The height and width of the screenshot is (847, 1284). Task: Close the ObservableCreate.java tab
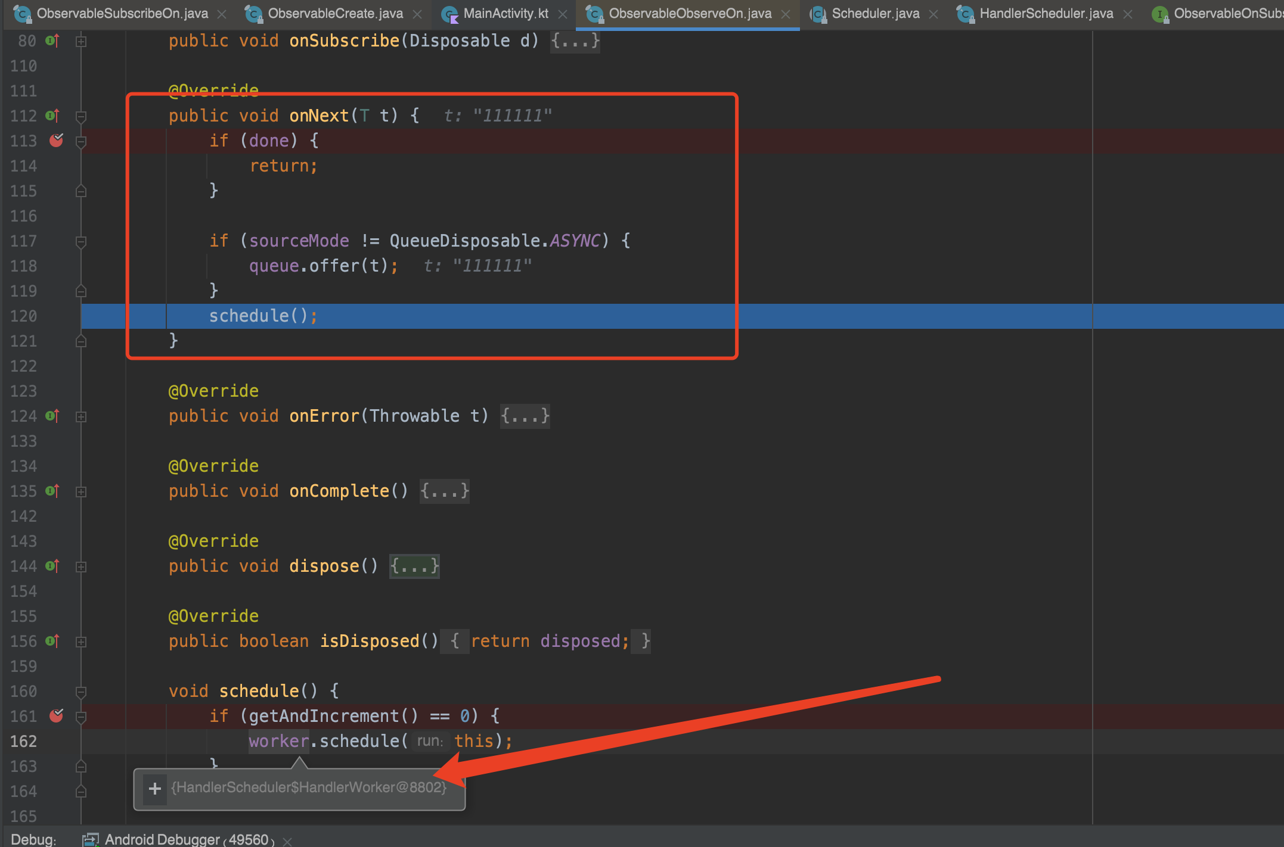click(417, 13)
